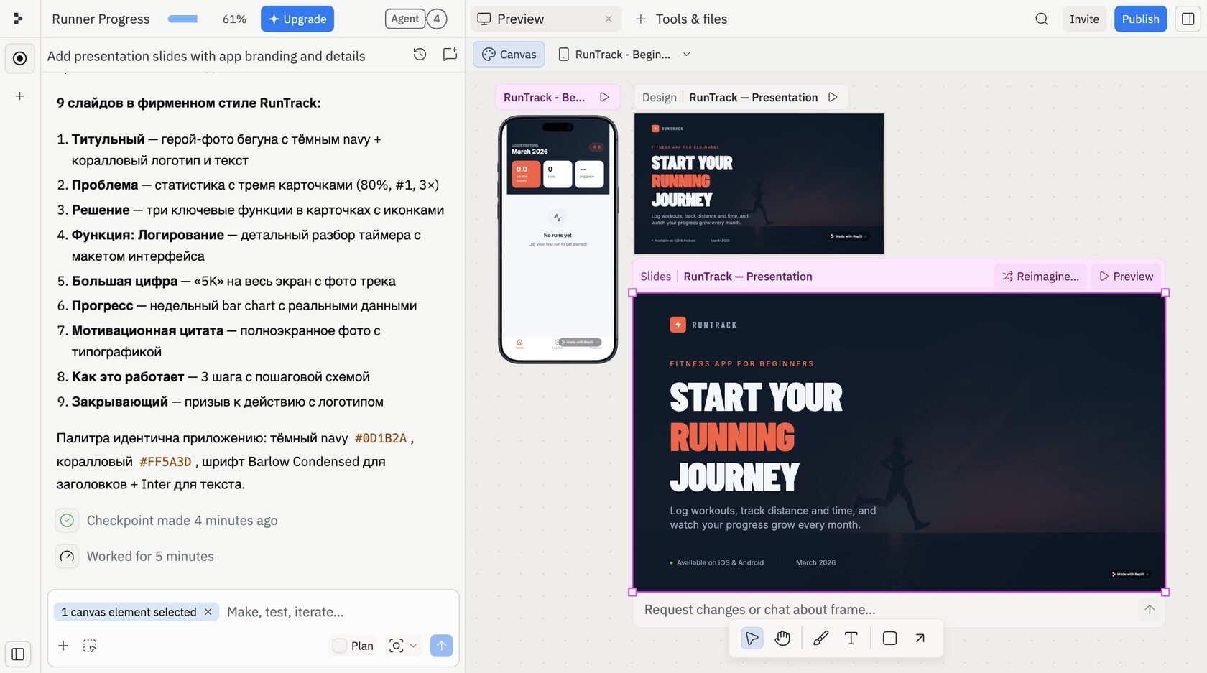Send the chat message arrow button

pyautogui.click(x=442, y=646)
